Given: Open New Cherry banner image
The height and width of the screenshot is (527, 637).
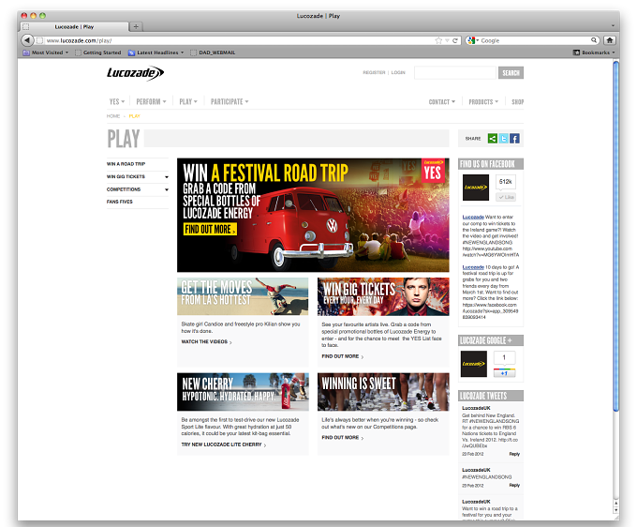Looking at the screenshot, I should [x=243, y=392].
